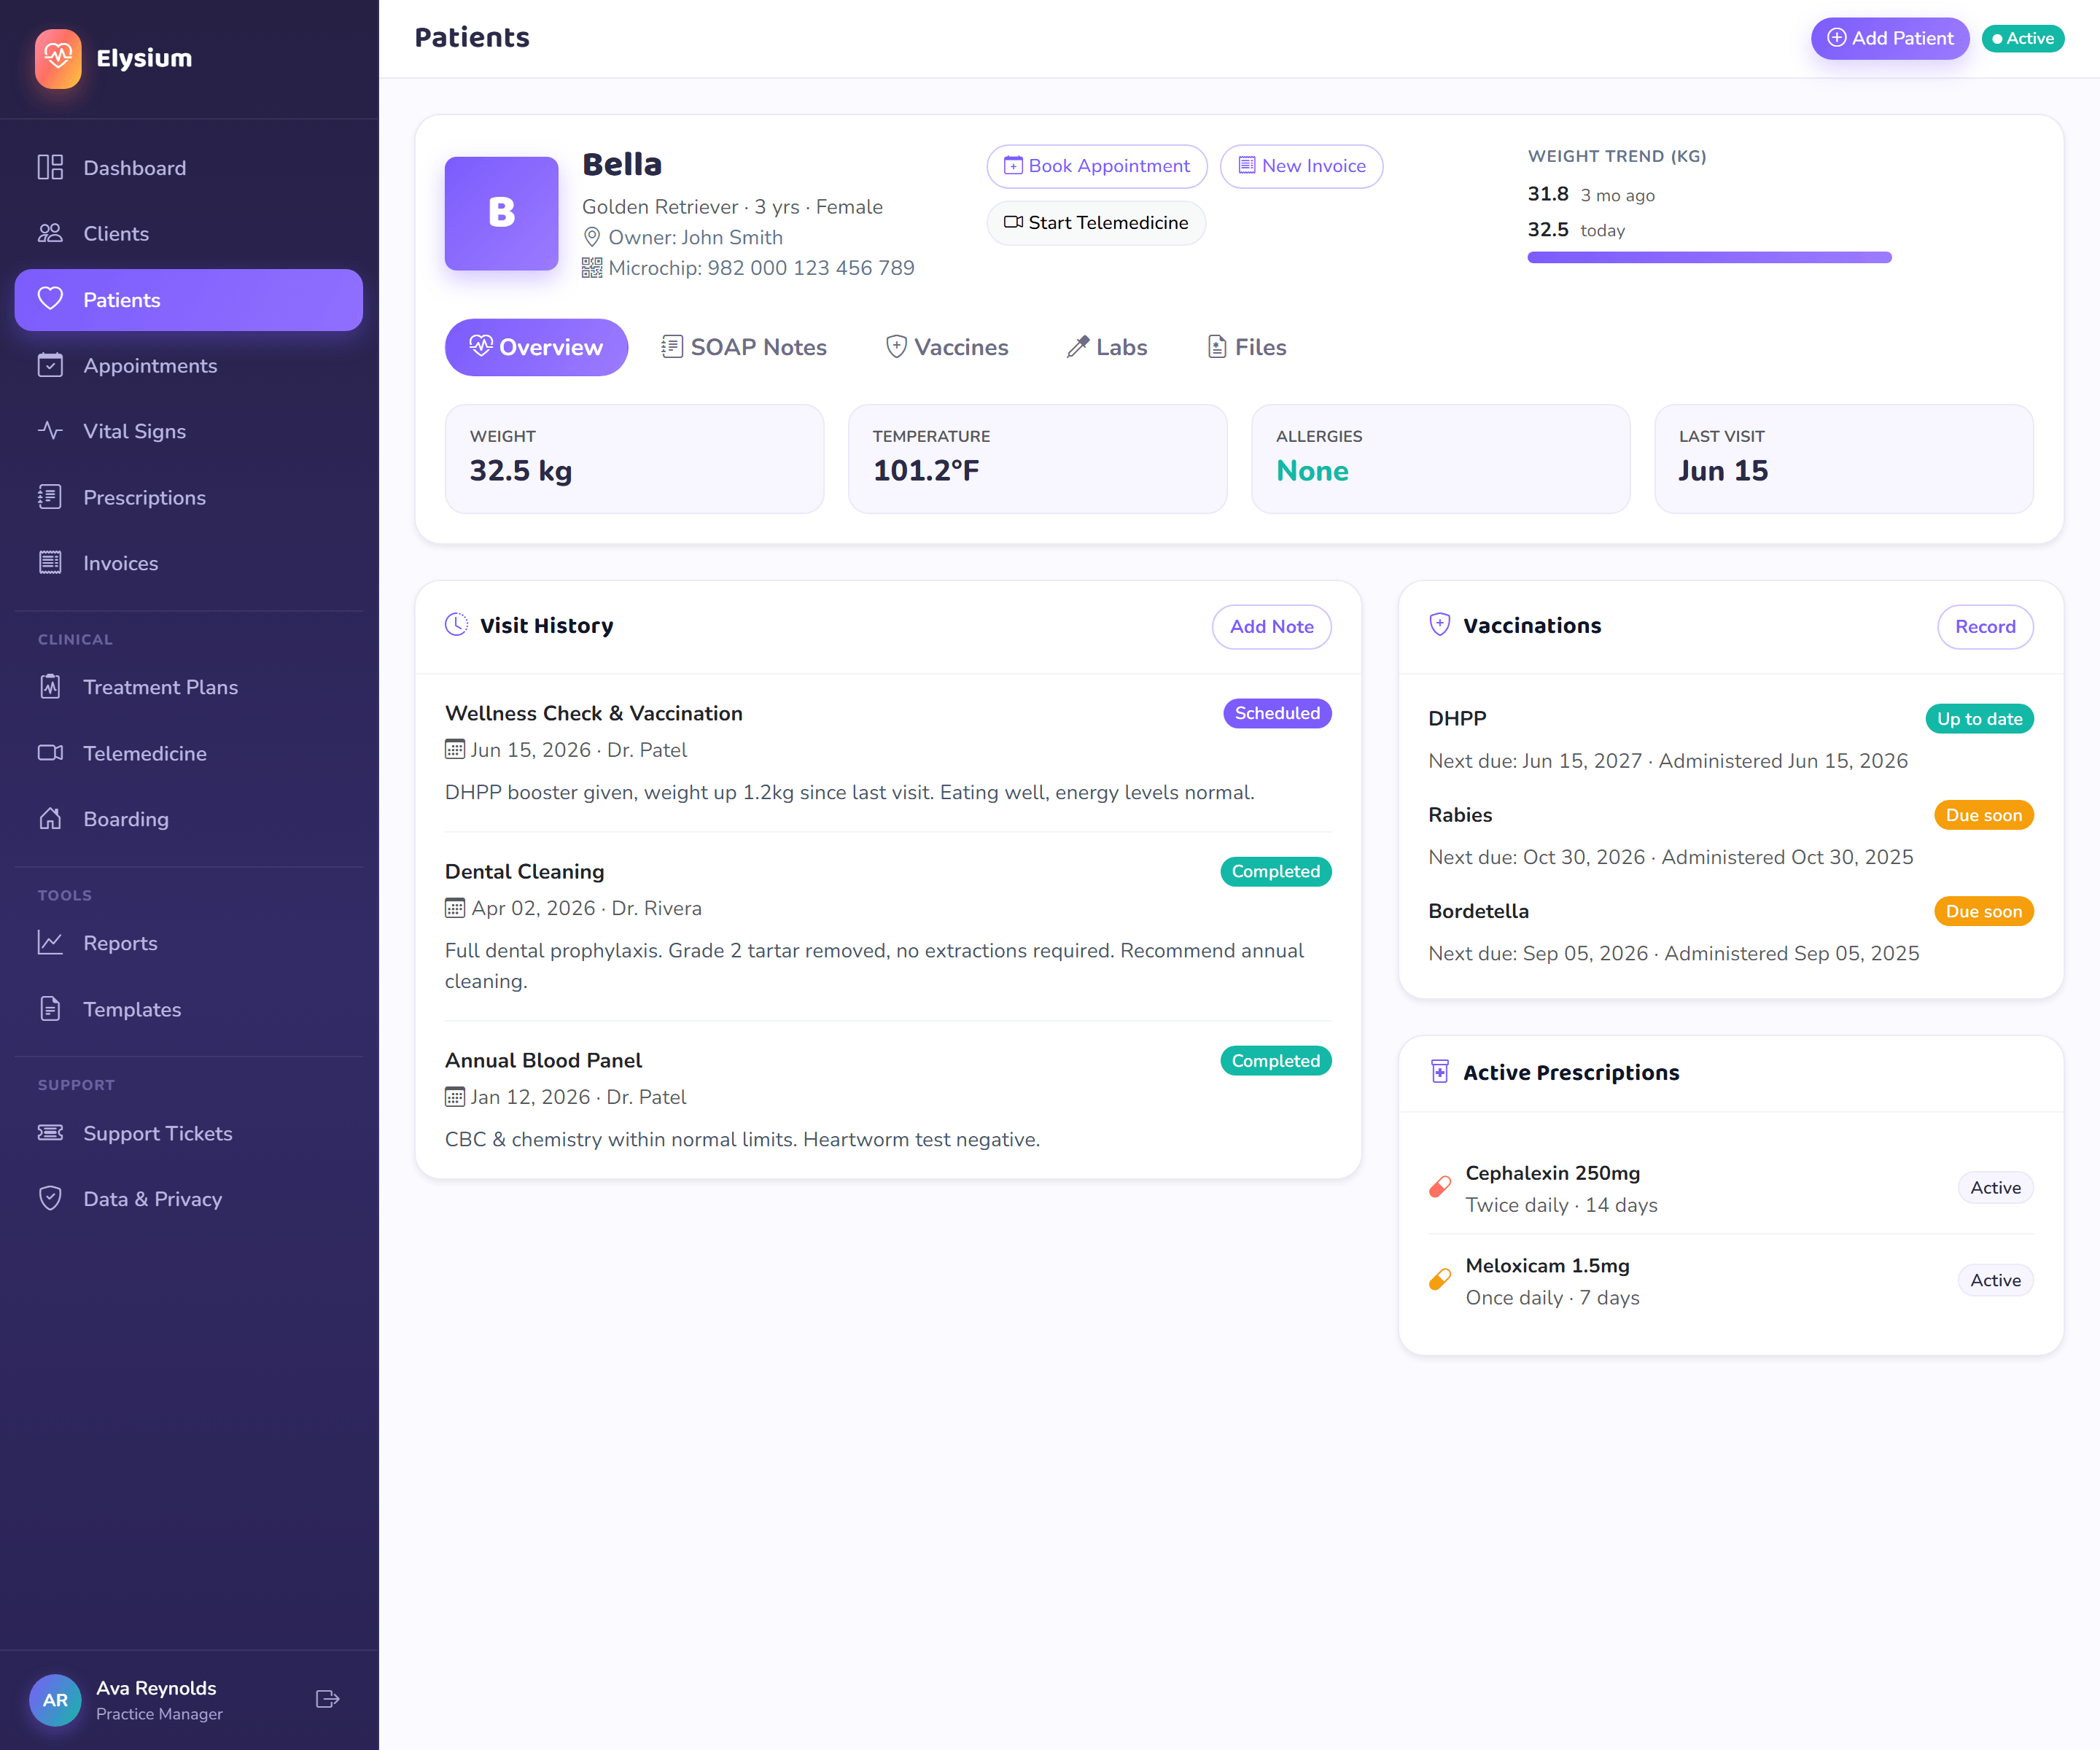Screen dimensions: 2100x1750
Task: Open Treatment Plans
Action: pos(189,687)
